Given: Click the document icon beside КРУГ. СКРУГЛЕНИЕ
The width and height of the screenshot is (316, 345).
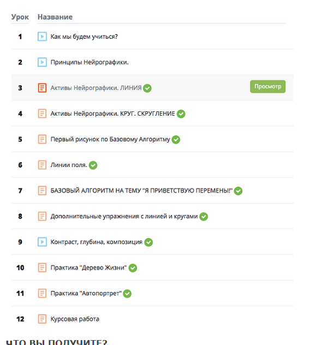Looking at the screenshot, I should click(42, 114).
